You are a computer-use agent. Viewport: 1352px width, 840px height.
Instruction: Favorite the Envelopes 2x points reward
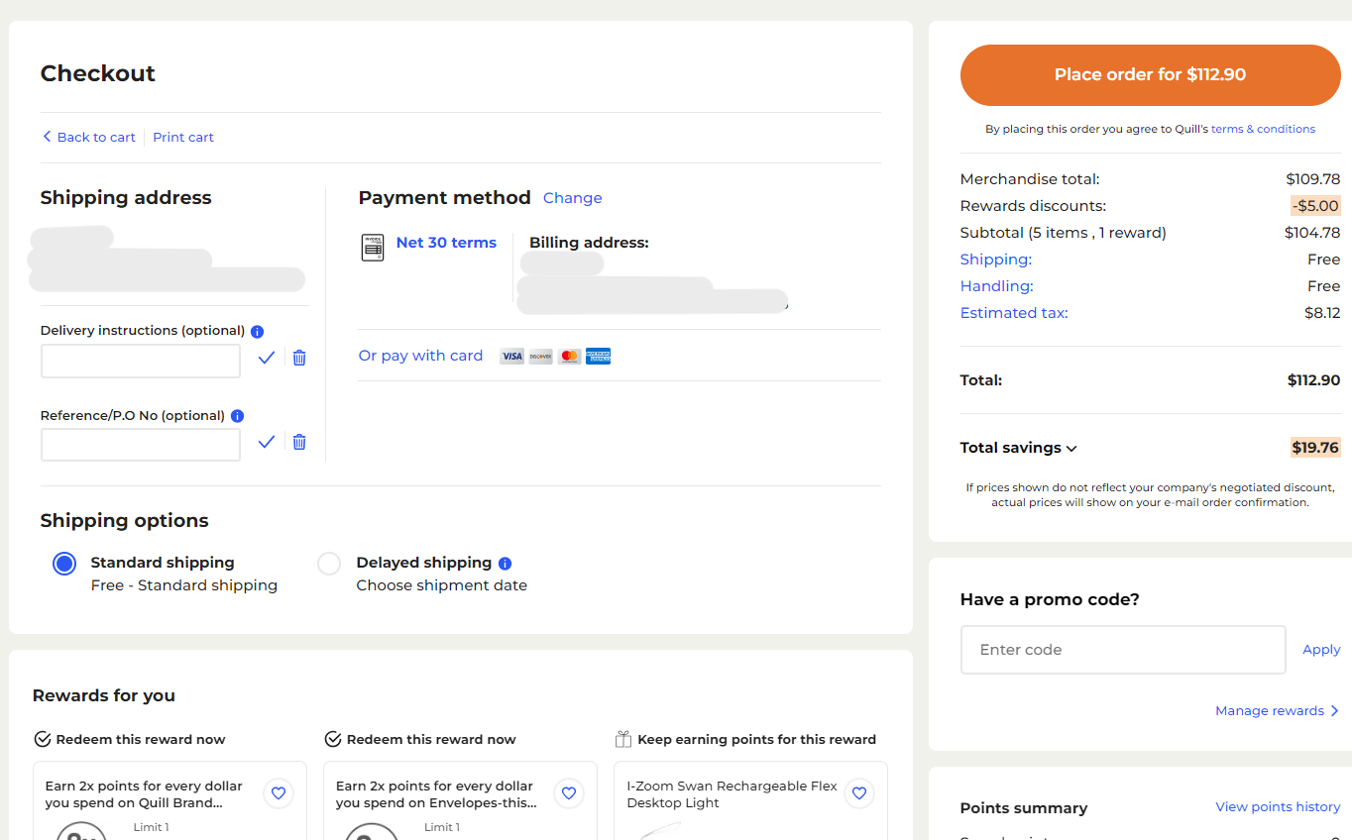[x=569, y=793]
